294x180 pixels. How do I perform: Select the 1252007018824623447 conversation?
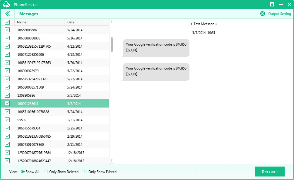[x=55, y=160]
